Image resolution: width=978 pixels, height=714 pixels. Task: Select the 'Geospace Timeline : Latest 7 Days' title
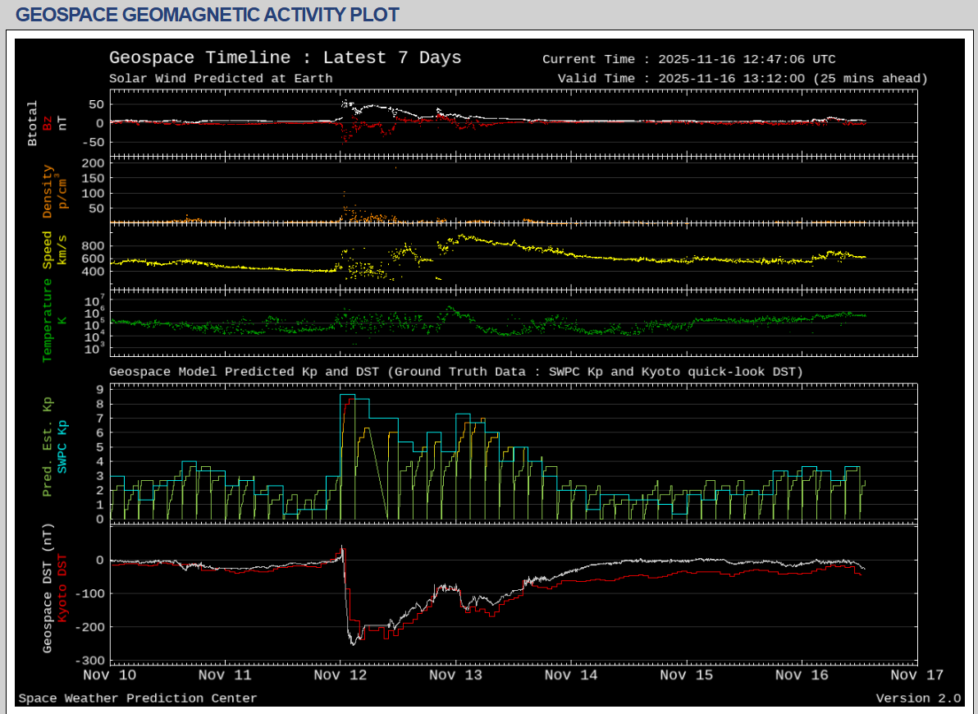285,58
